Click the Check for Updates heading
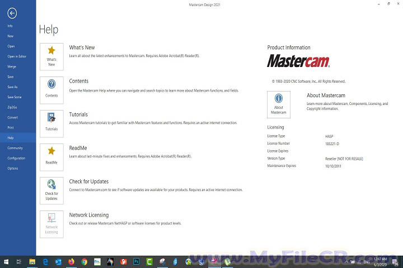 [88, 181]
